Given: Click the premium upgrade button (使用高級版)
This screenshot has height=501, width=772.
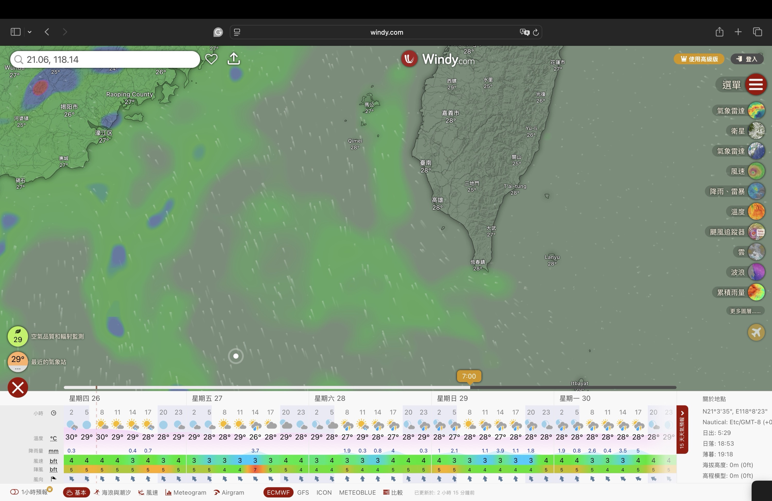Looking at the screenshot, I should (x=699, y=59).
